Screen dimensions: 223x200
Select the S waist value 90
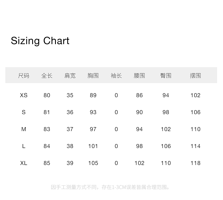click(139, 112)
